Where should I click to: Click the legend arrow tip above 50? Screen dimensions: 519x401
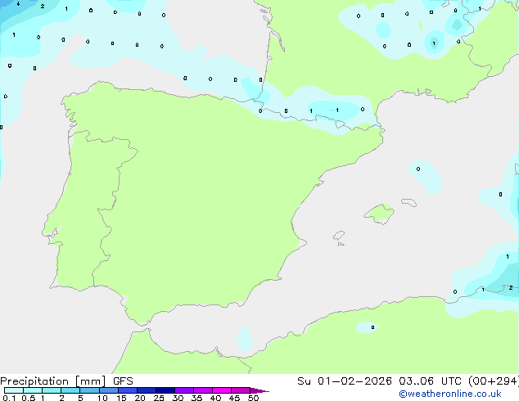click(x=259, y=390)
